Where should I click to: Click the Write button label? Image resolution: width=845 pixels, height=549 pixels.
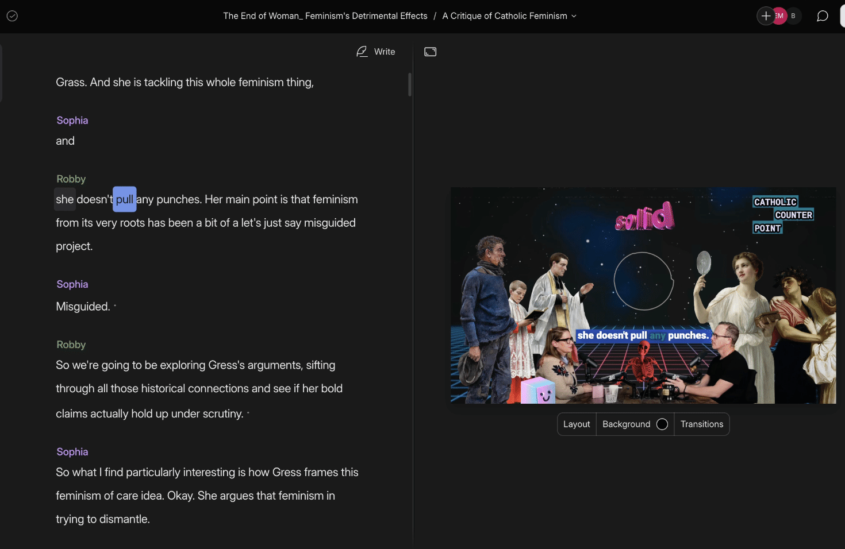point(385,52)
